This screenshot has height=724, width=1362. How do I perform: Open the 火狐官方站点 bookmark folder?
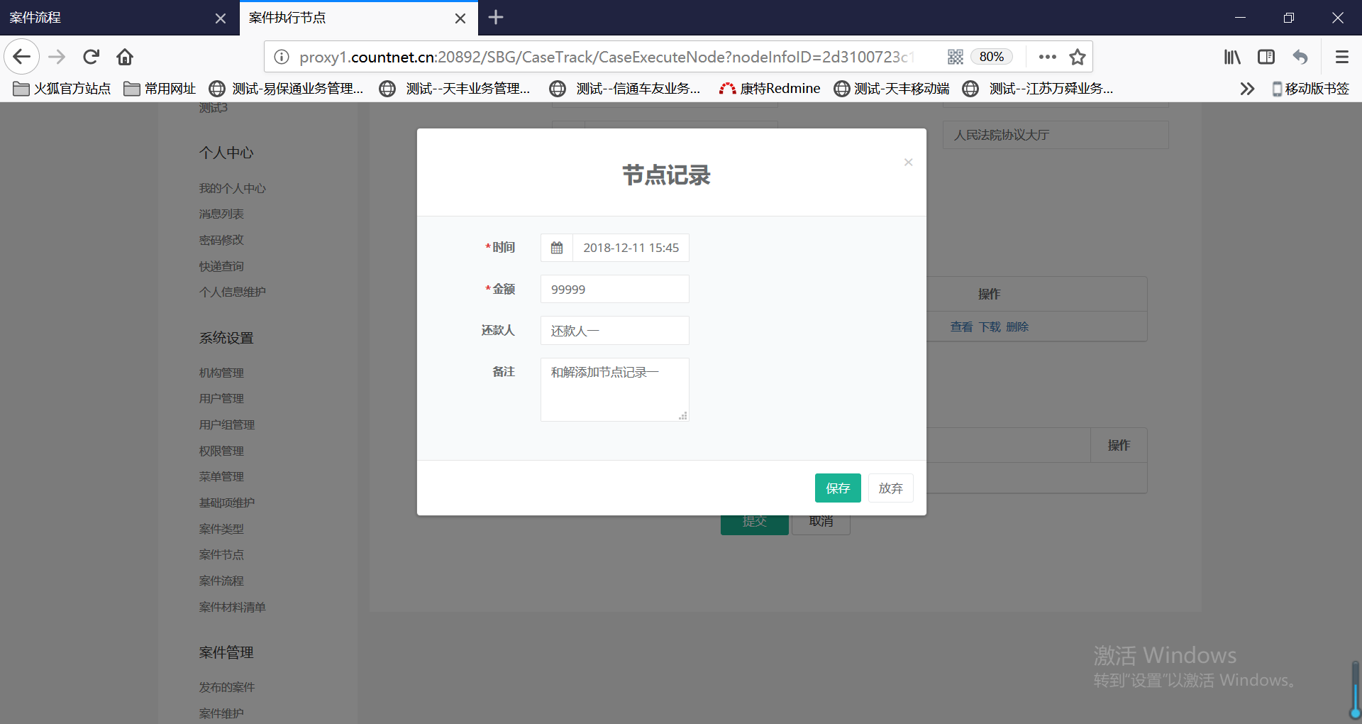[x=62, y=89]
